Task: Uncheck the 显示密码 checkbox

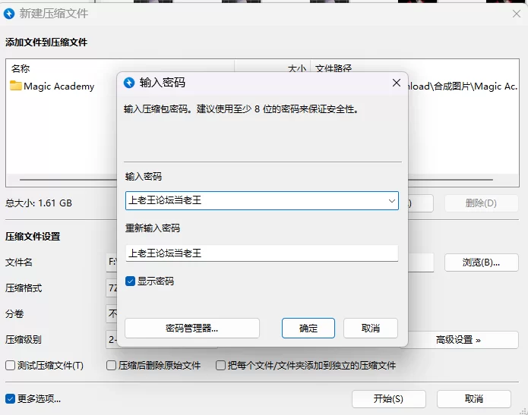Action: 131,281
